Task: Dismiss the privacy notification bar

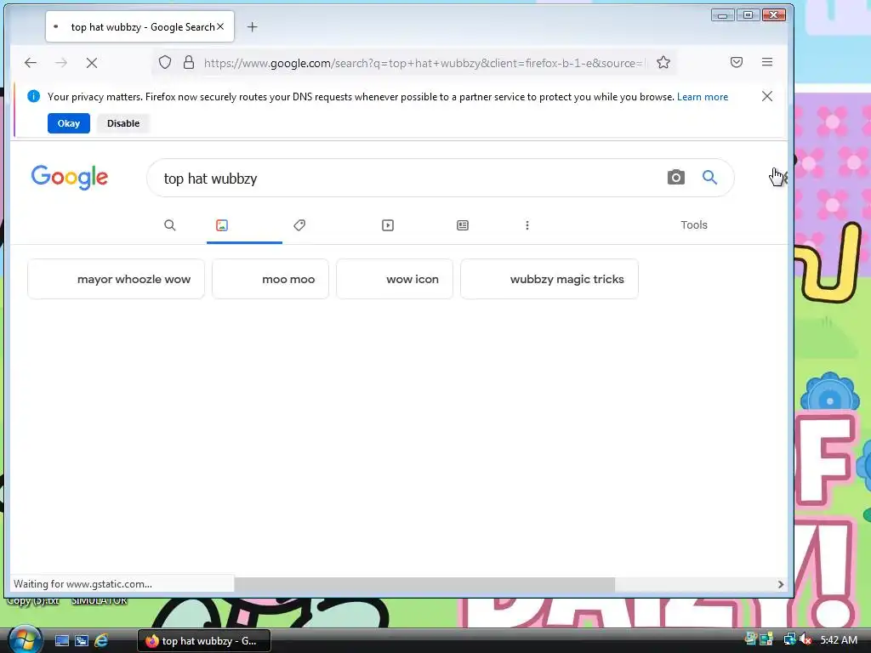Action: click(x=767, y=97)
